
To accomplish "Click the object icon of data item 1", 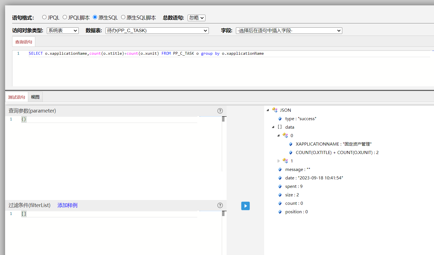I will tap(285, 161).
